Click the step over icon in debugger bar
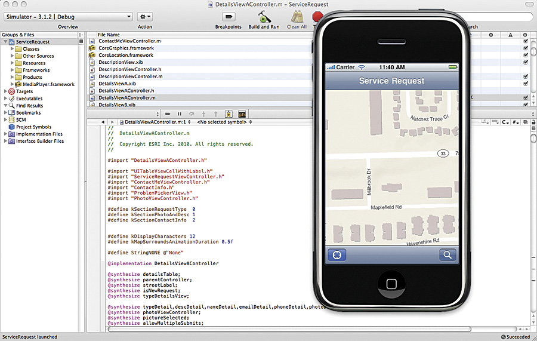The height and width of the screenshot is (341, 537). tap(192, 114)
